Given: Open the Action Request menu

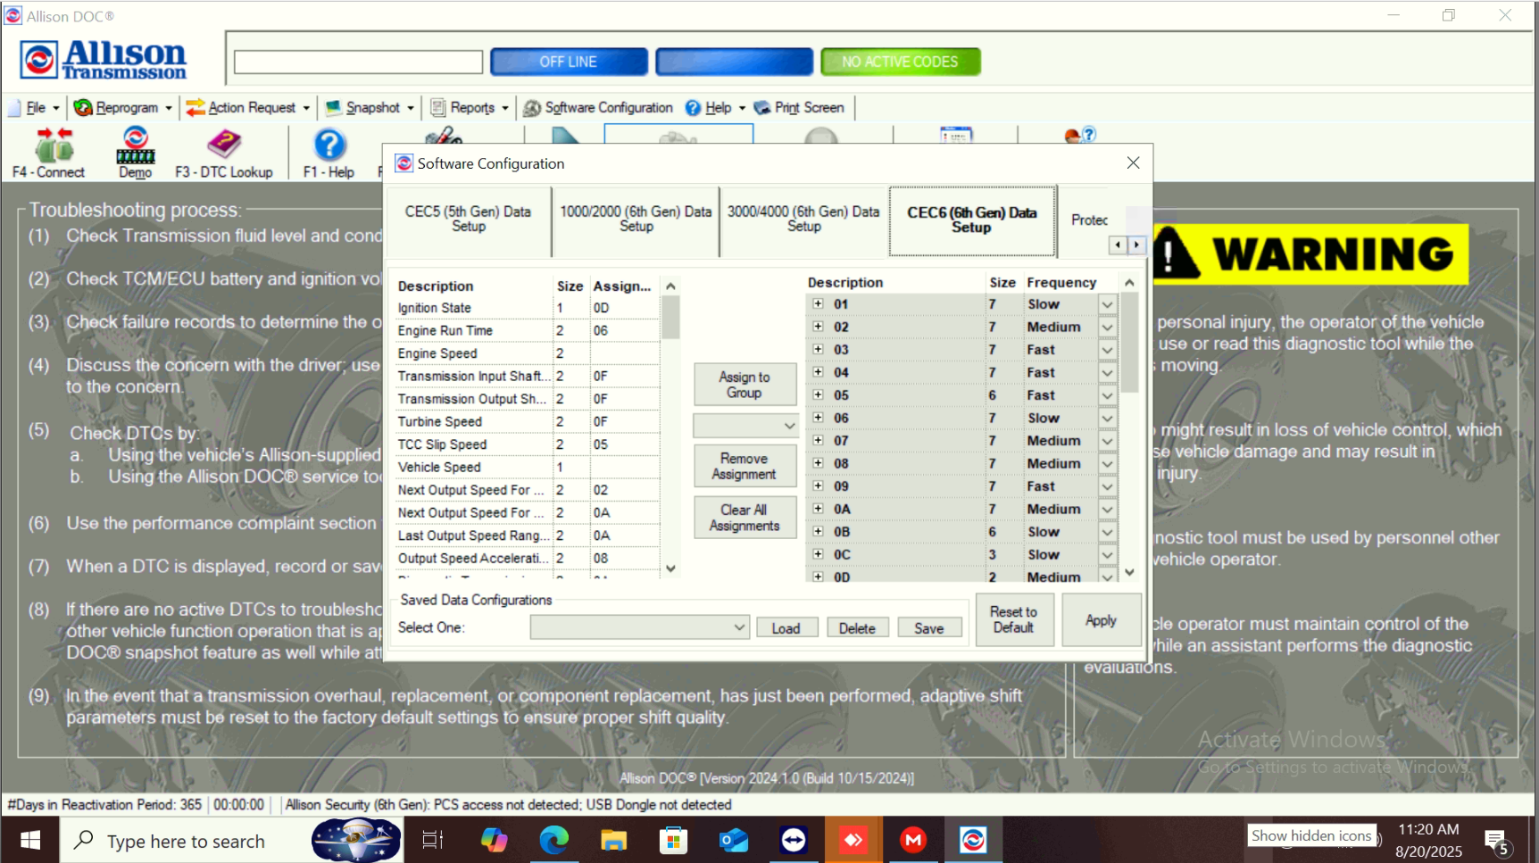Looking at the screenshot, I should [x=248, y=108].
